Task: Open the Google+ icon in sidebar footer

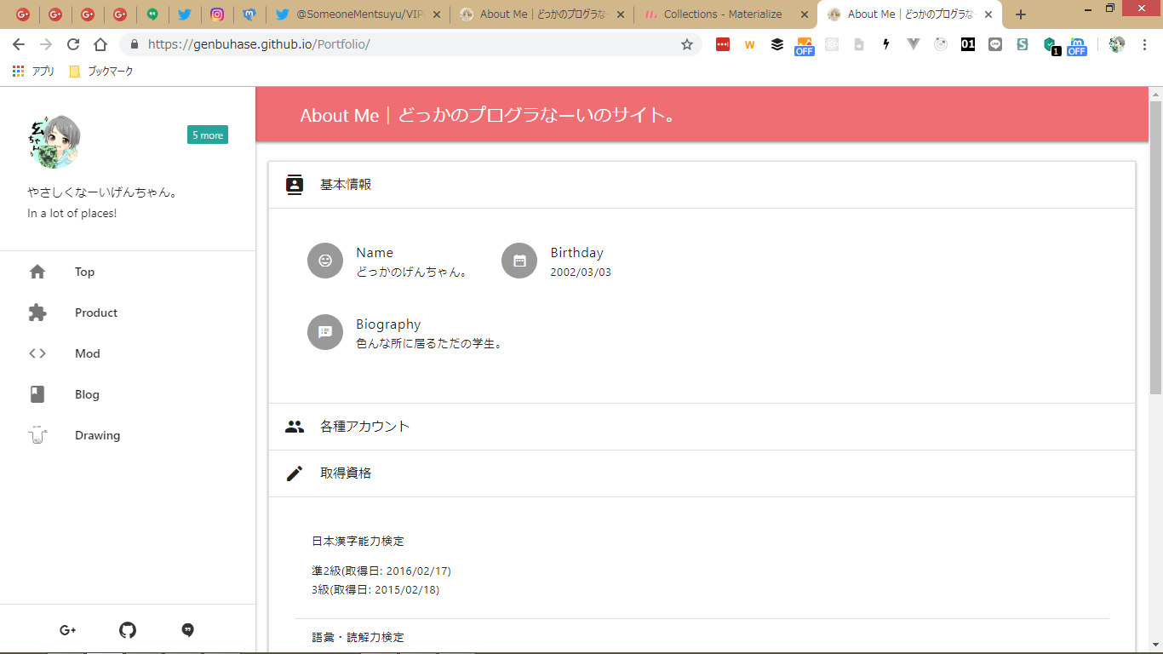Action: click(x=68, y=630)
